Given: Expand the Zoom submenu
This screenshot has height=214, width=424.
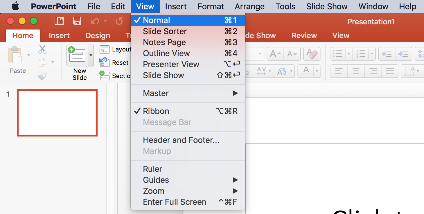Looking at the screenshot, I should 188,191.
